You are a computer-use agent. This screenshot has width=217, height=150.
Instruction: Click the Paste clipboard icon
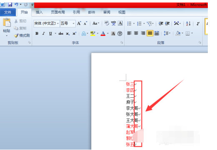(x=7, y=22)
